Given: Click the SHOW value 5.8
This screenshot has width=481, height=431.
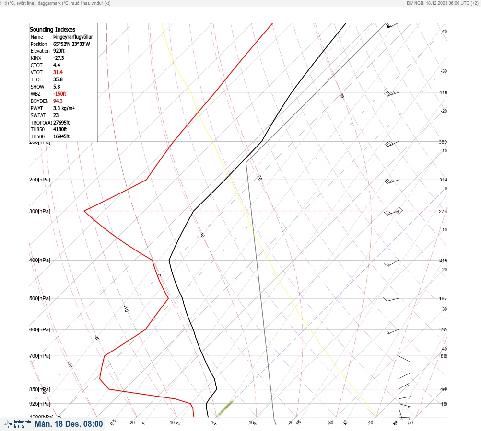Looking at the screenshot, I should tap(57, 87).
